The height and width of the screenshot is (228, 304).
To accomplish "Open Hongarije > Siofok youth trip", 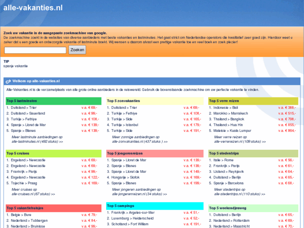I will (x=125, y=177).
